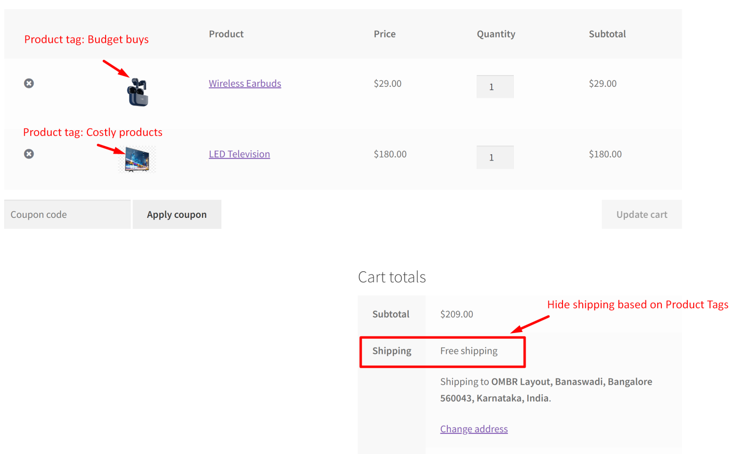741x454 pixels.
Task: Select the LED Television quantity field
Action: point(494,157)
